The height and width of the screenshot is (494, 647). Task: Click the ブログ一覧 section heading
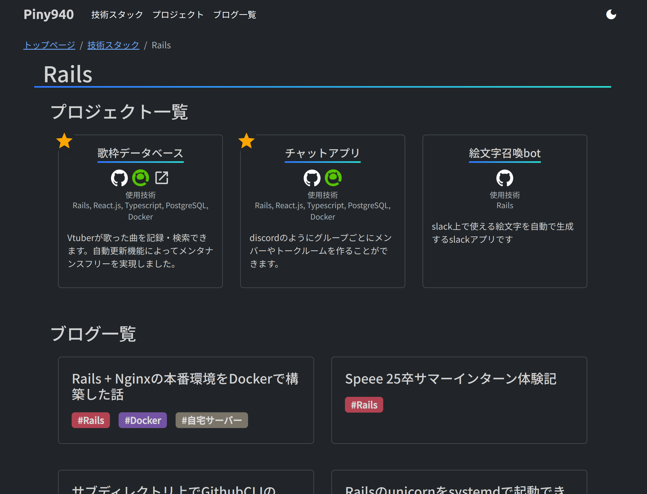click(93, 334)
